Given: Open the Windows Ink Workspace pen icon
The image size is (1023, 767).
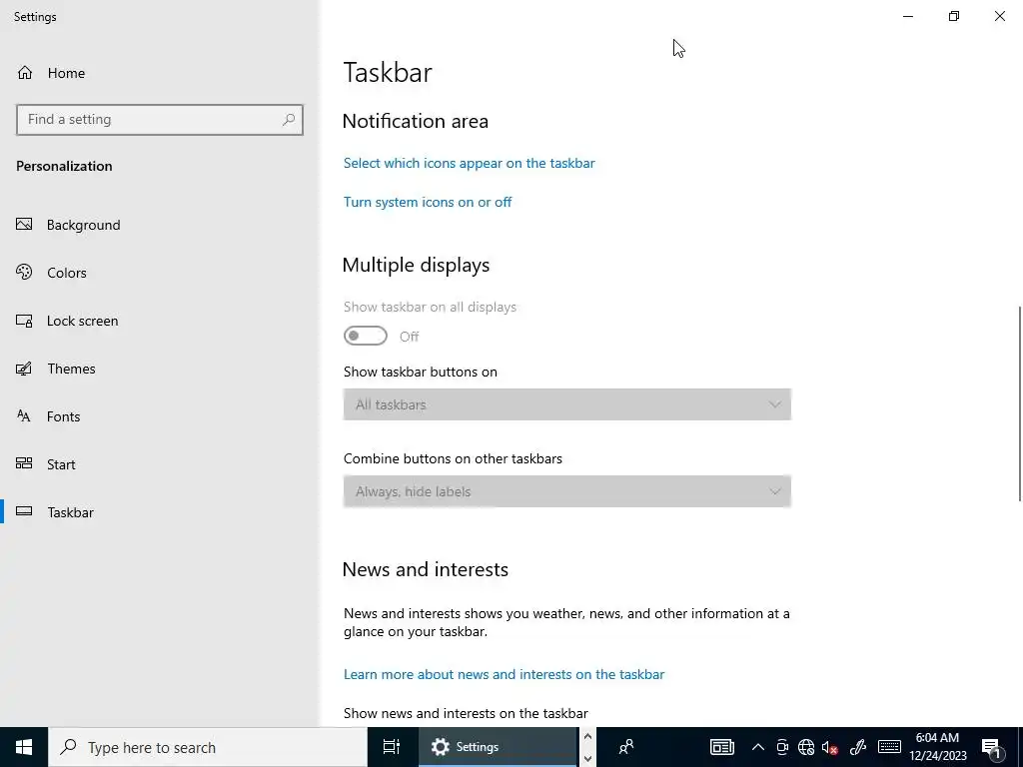Looking at the screenshot, I should coord(858,747).
